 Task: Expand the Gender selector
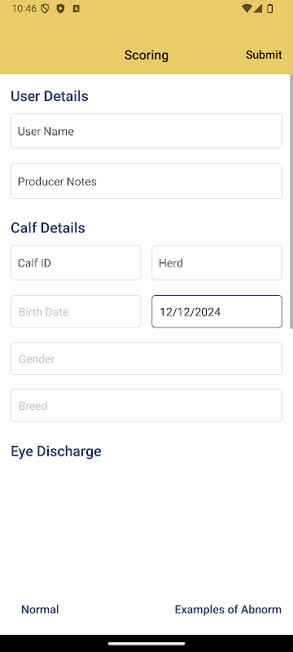click(146, 359)
